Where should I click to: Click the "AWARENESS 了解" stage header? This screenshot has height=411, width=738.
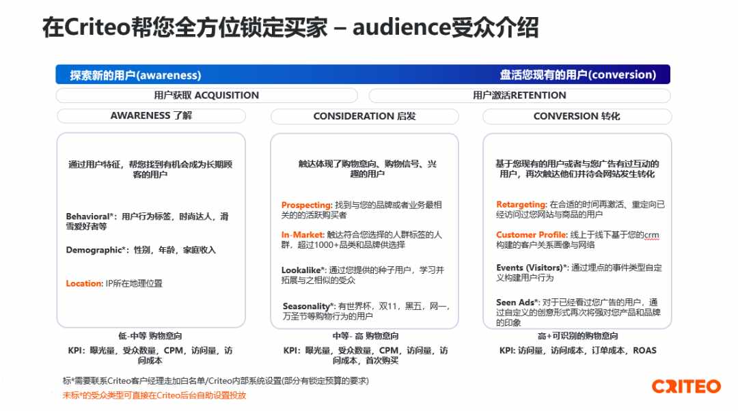tap(151, 115)
